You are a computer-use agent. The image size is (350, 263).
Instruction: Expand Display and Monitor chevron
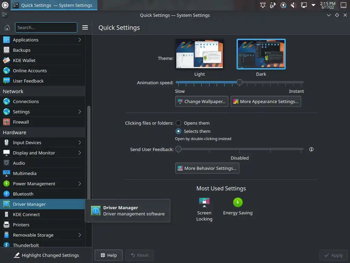[80, 153]
